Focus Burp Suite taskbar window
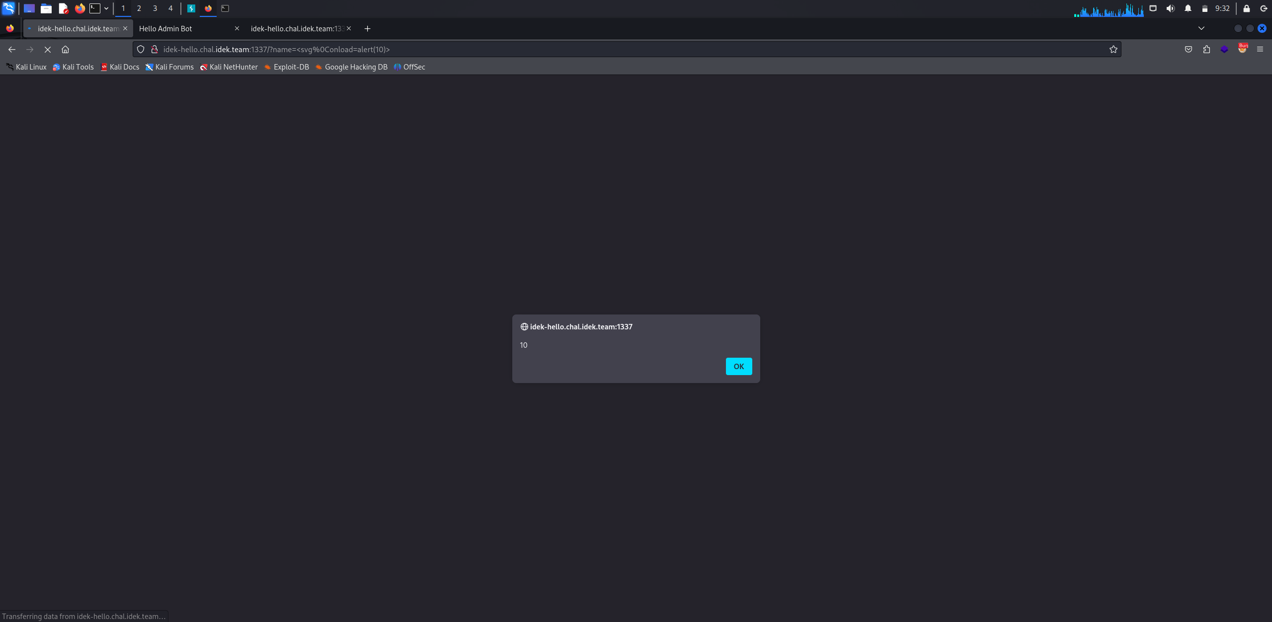This screenshot has height=622, width=1272. pyautogui.click(x=191, y=8)
